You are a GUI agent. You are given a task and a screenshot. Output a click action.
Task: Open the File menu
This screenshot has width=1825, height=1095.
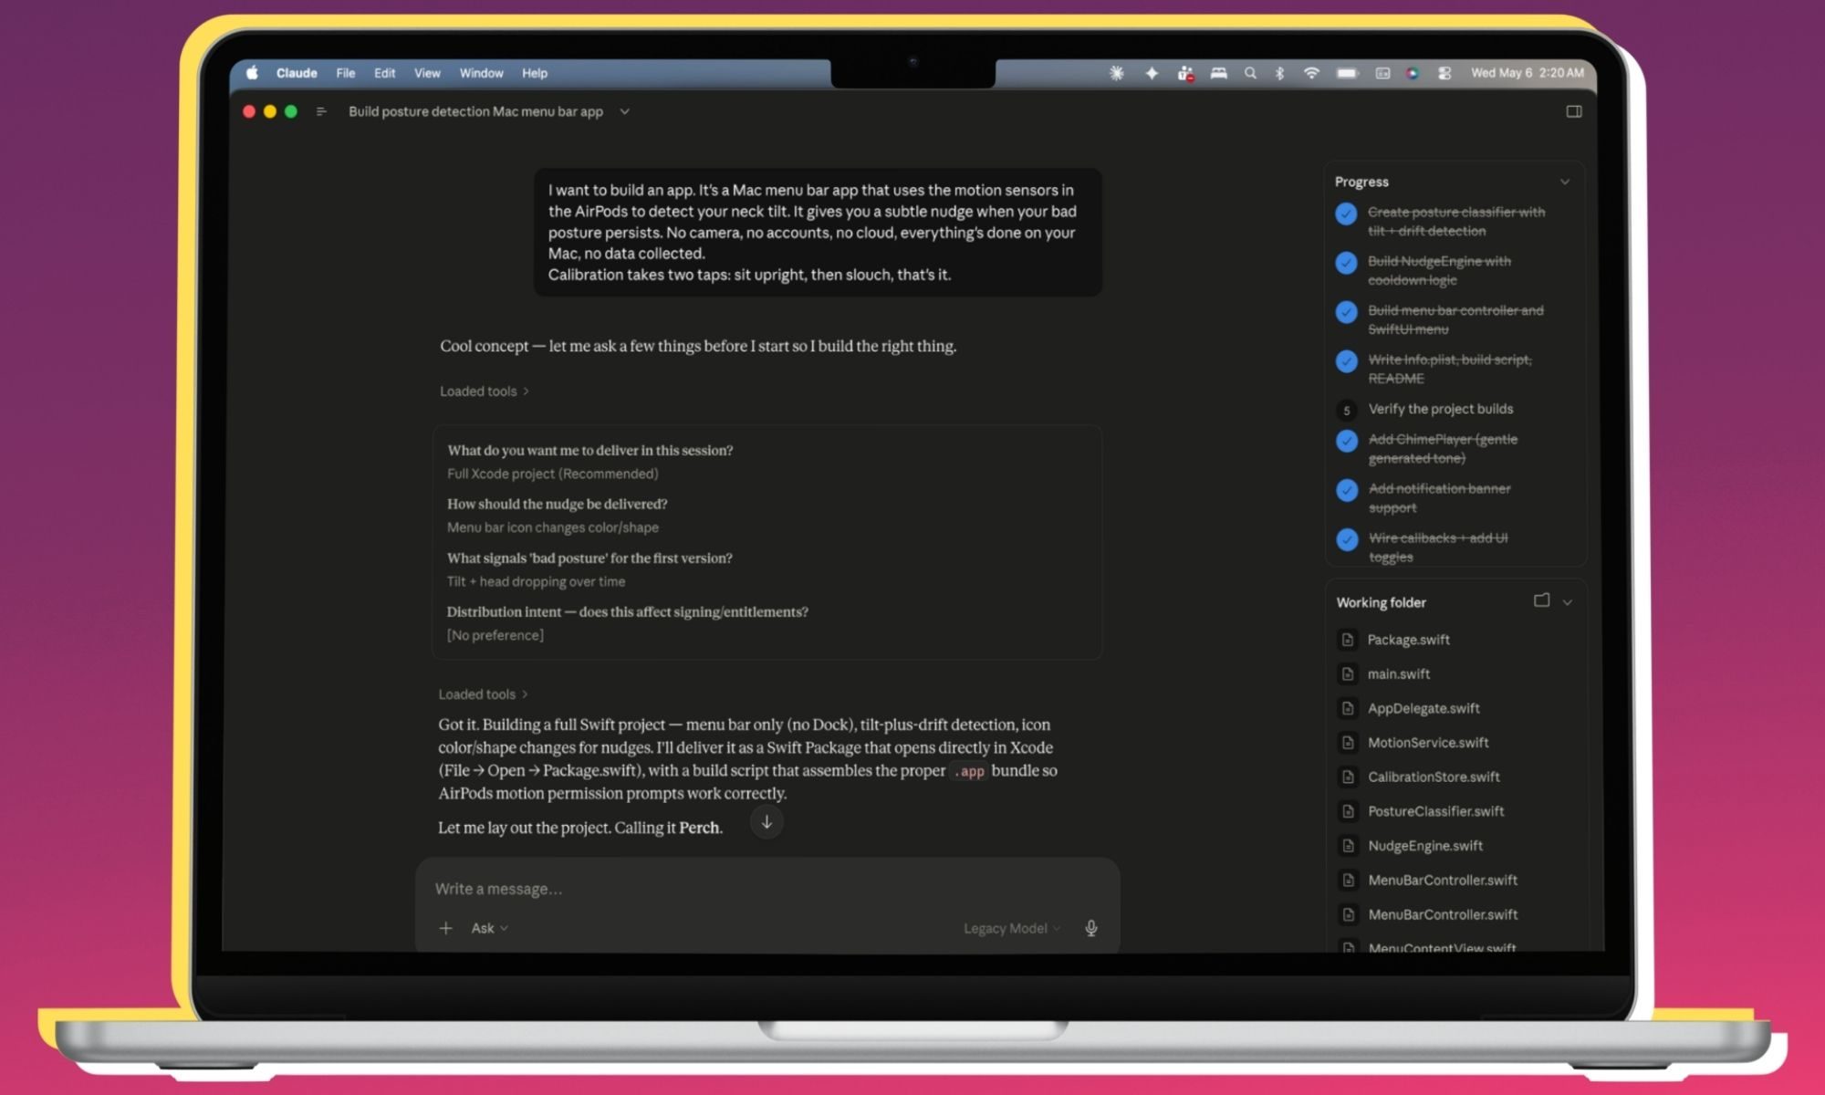pos(345,73)
